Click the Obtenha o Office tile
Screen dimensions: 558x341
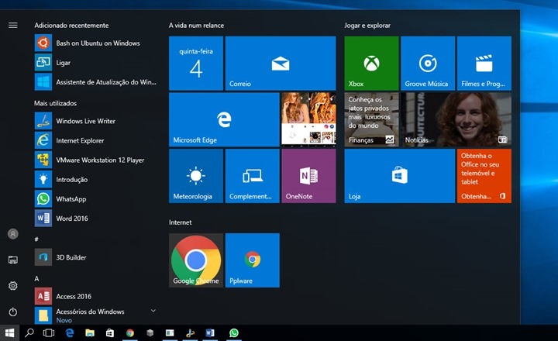click(x=484, y=176)
